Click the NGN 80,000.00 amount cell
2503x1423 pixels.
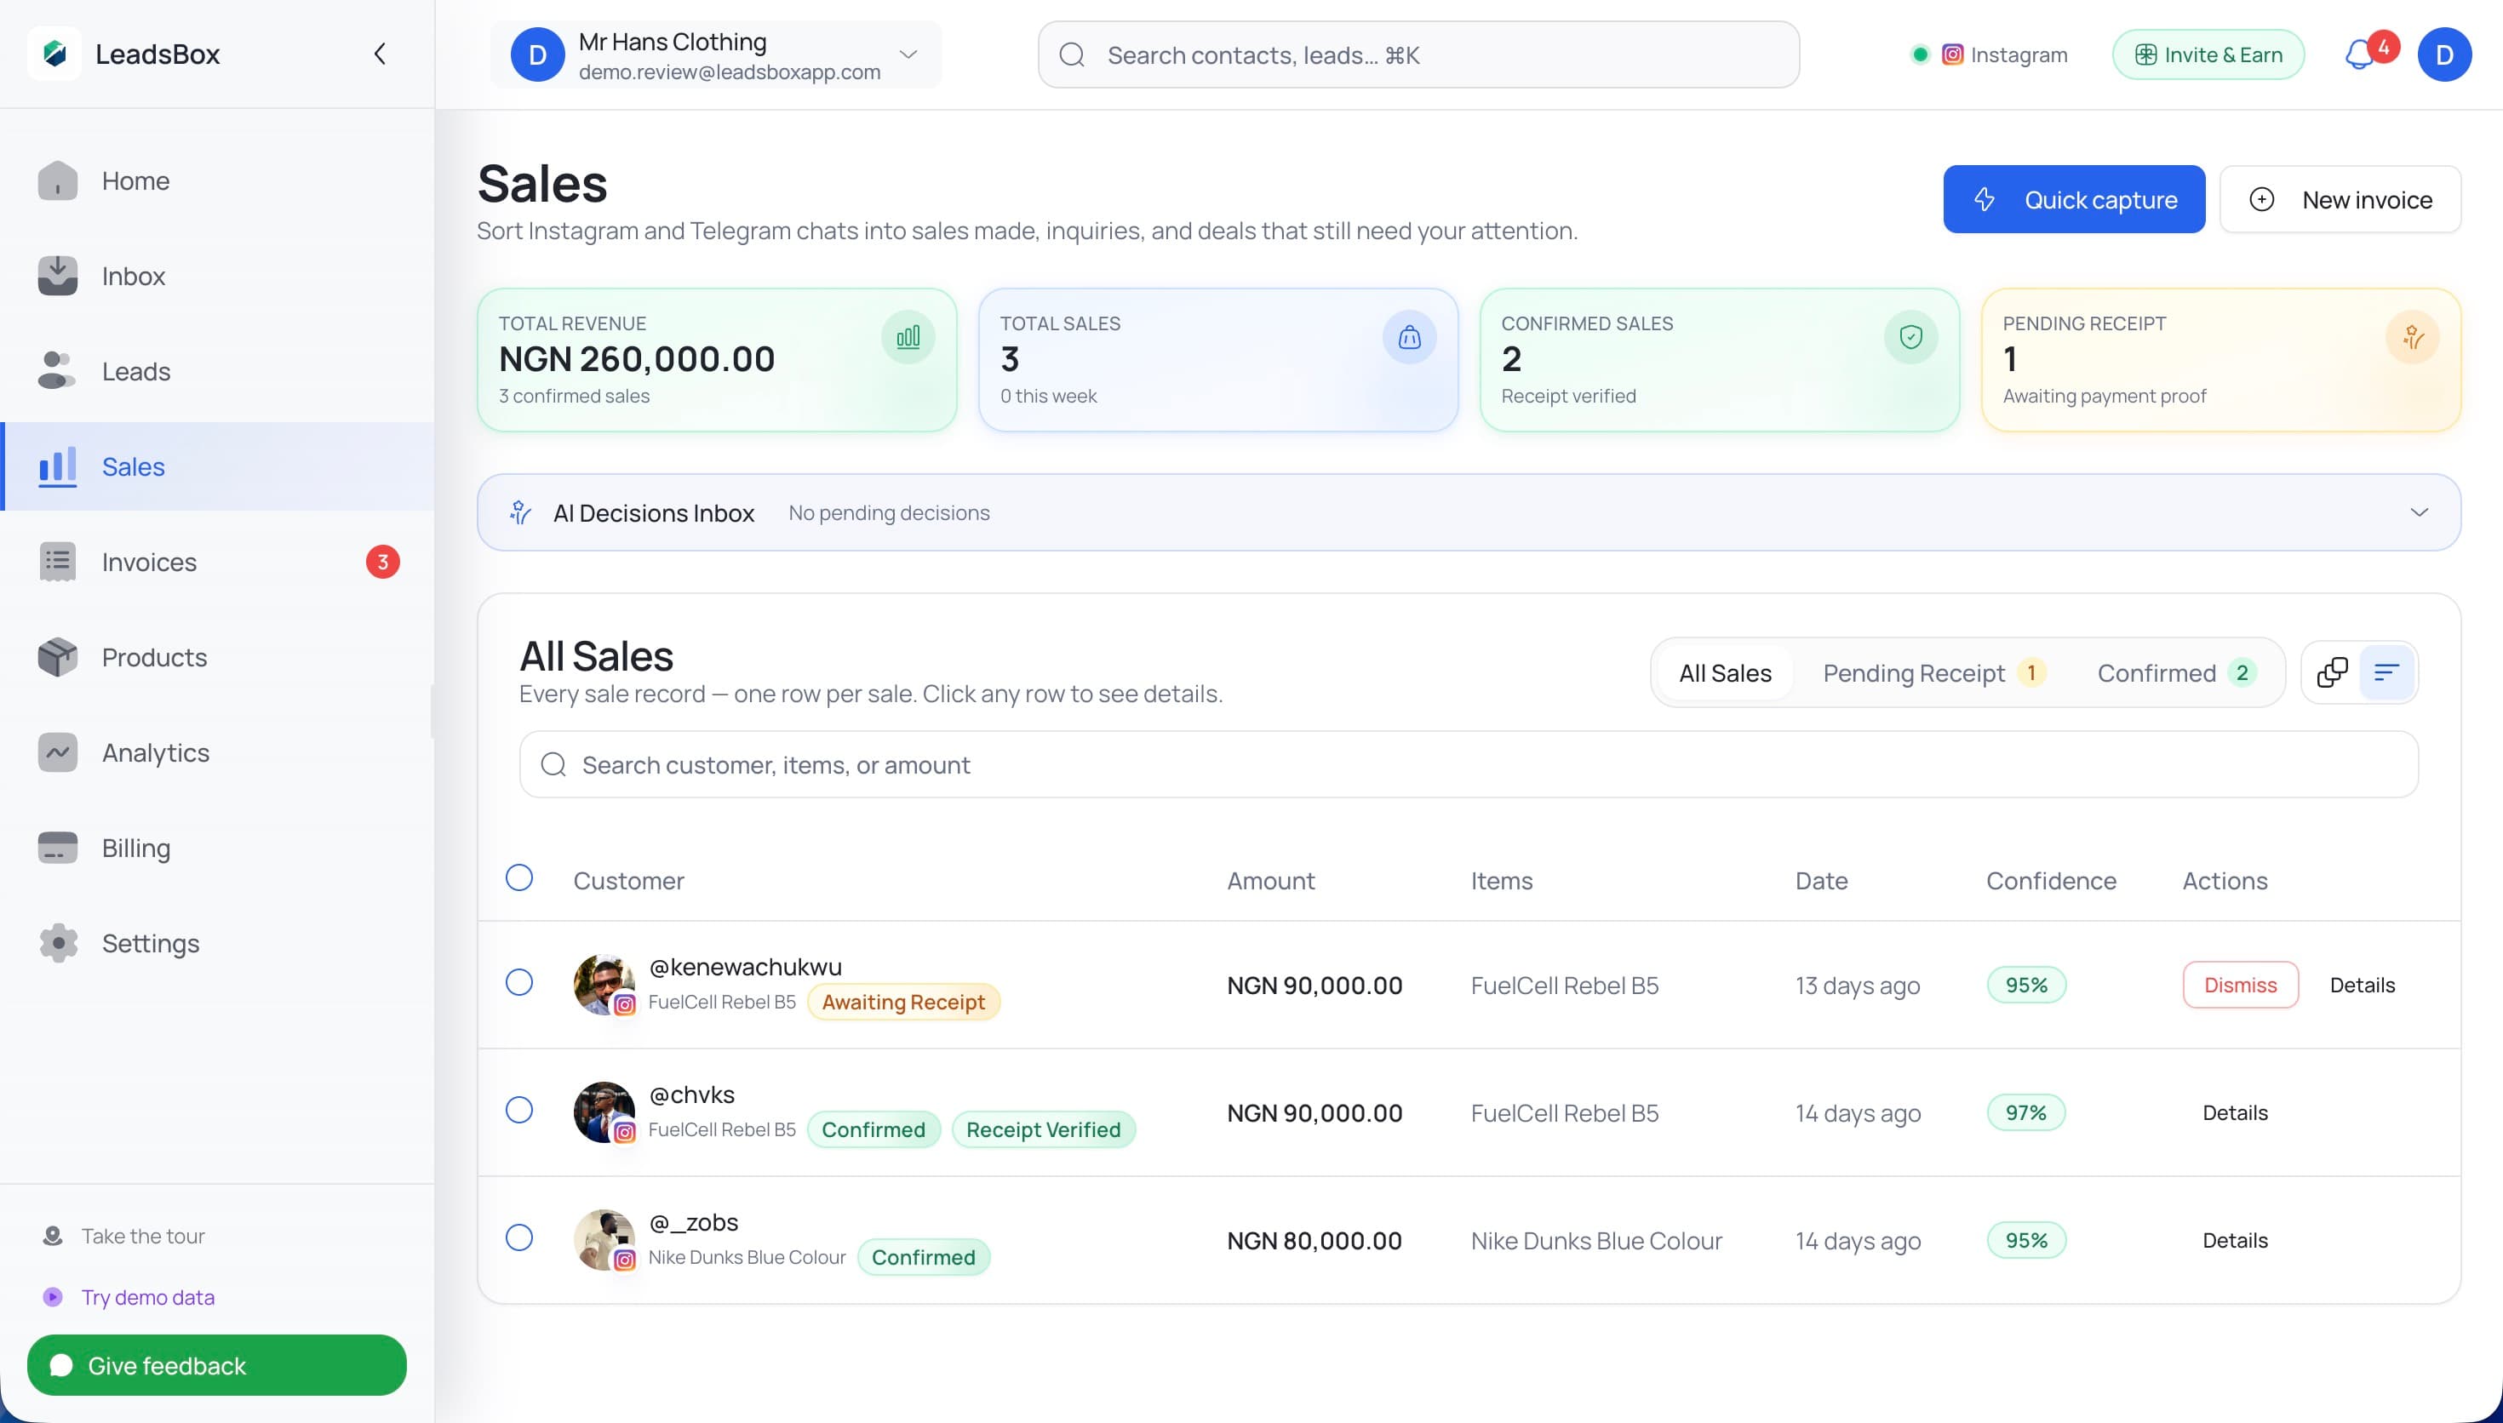[1315, 1241]
